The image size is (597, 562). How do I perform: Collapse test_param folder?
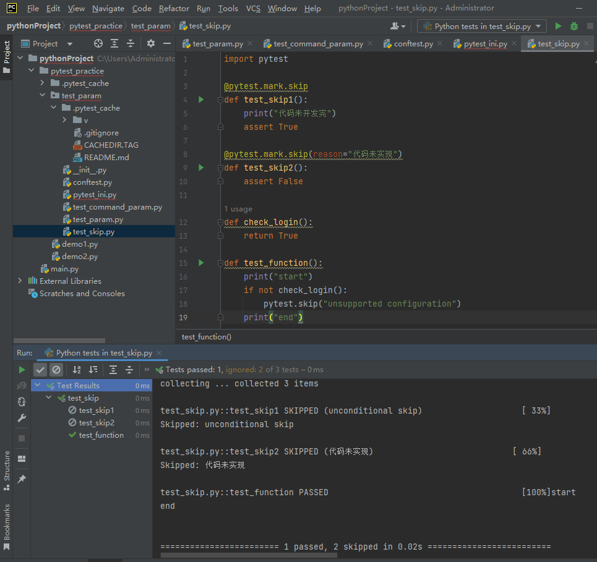coord(42,95)
